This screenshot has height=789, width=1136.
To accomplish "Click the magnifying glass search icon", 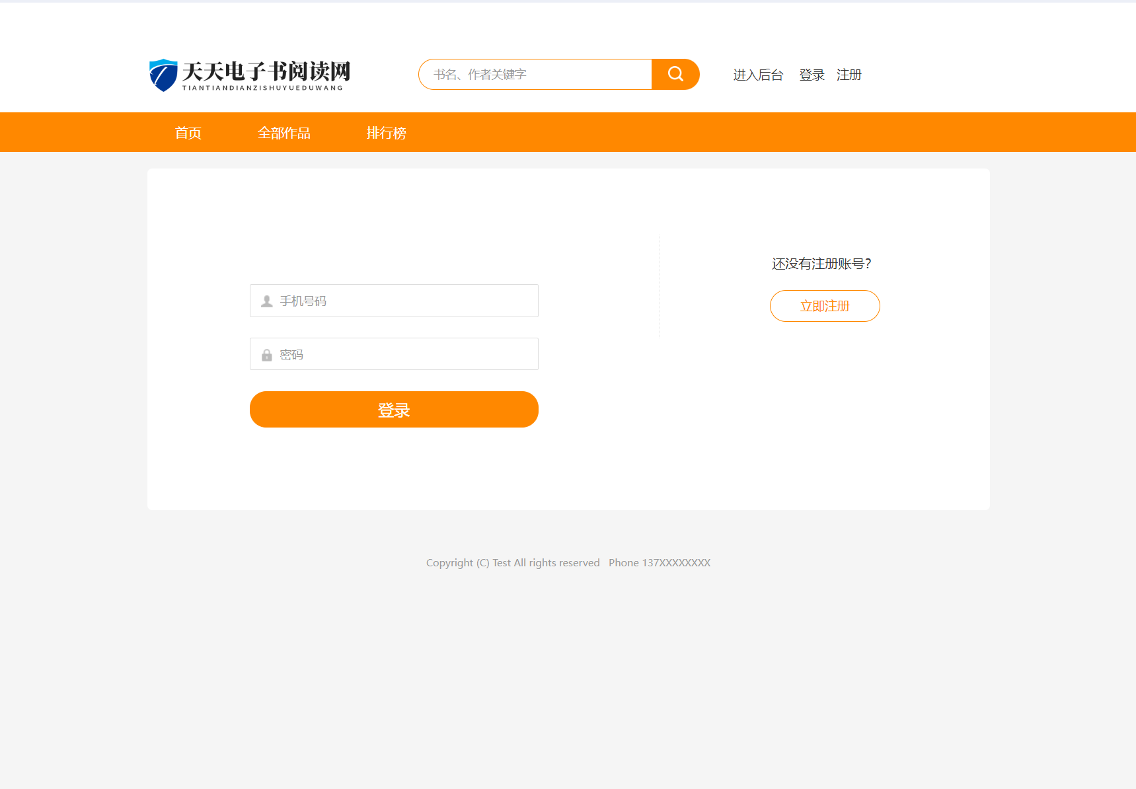I will [x=675, y=74].
